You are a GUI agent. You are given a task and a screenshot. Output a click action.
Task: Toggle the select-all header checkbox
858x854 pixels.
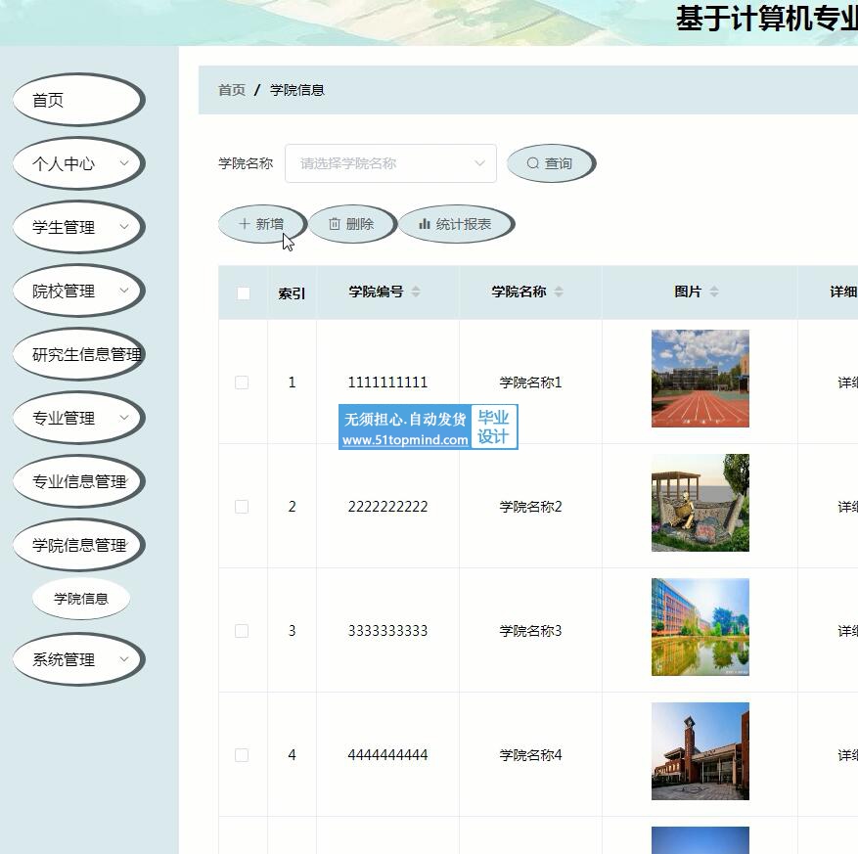[x=244, y=293]
